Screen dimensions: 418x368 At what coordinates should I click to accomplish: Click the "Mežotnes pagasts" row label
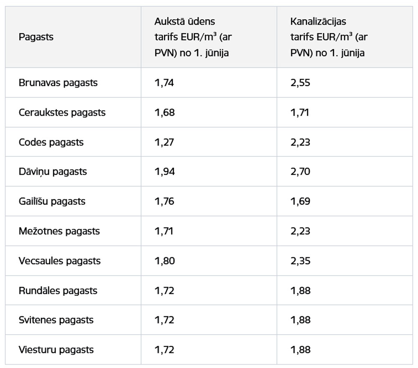[x=59, y=231]
